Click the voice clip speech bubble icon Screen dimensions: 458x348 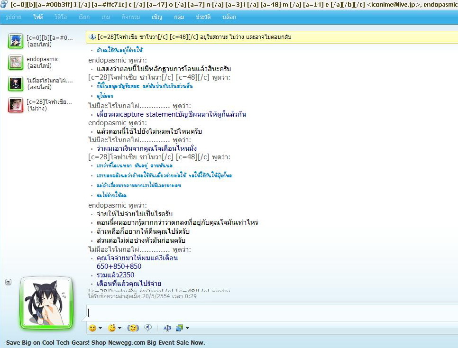[x=148, y=328]
